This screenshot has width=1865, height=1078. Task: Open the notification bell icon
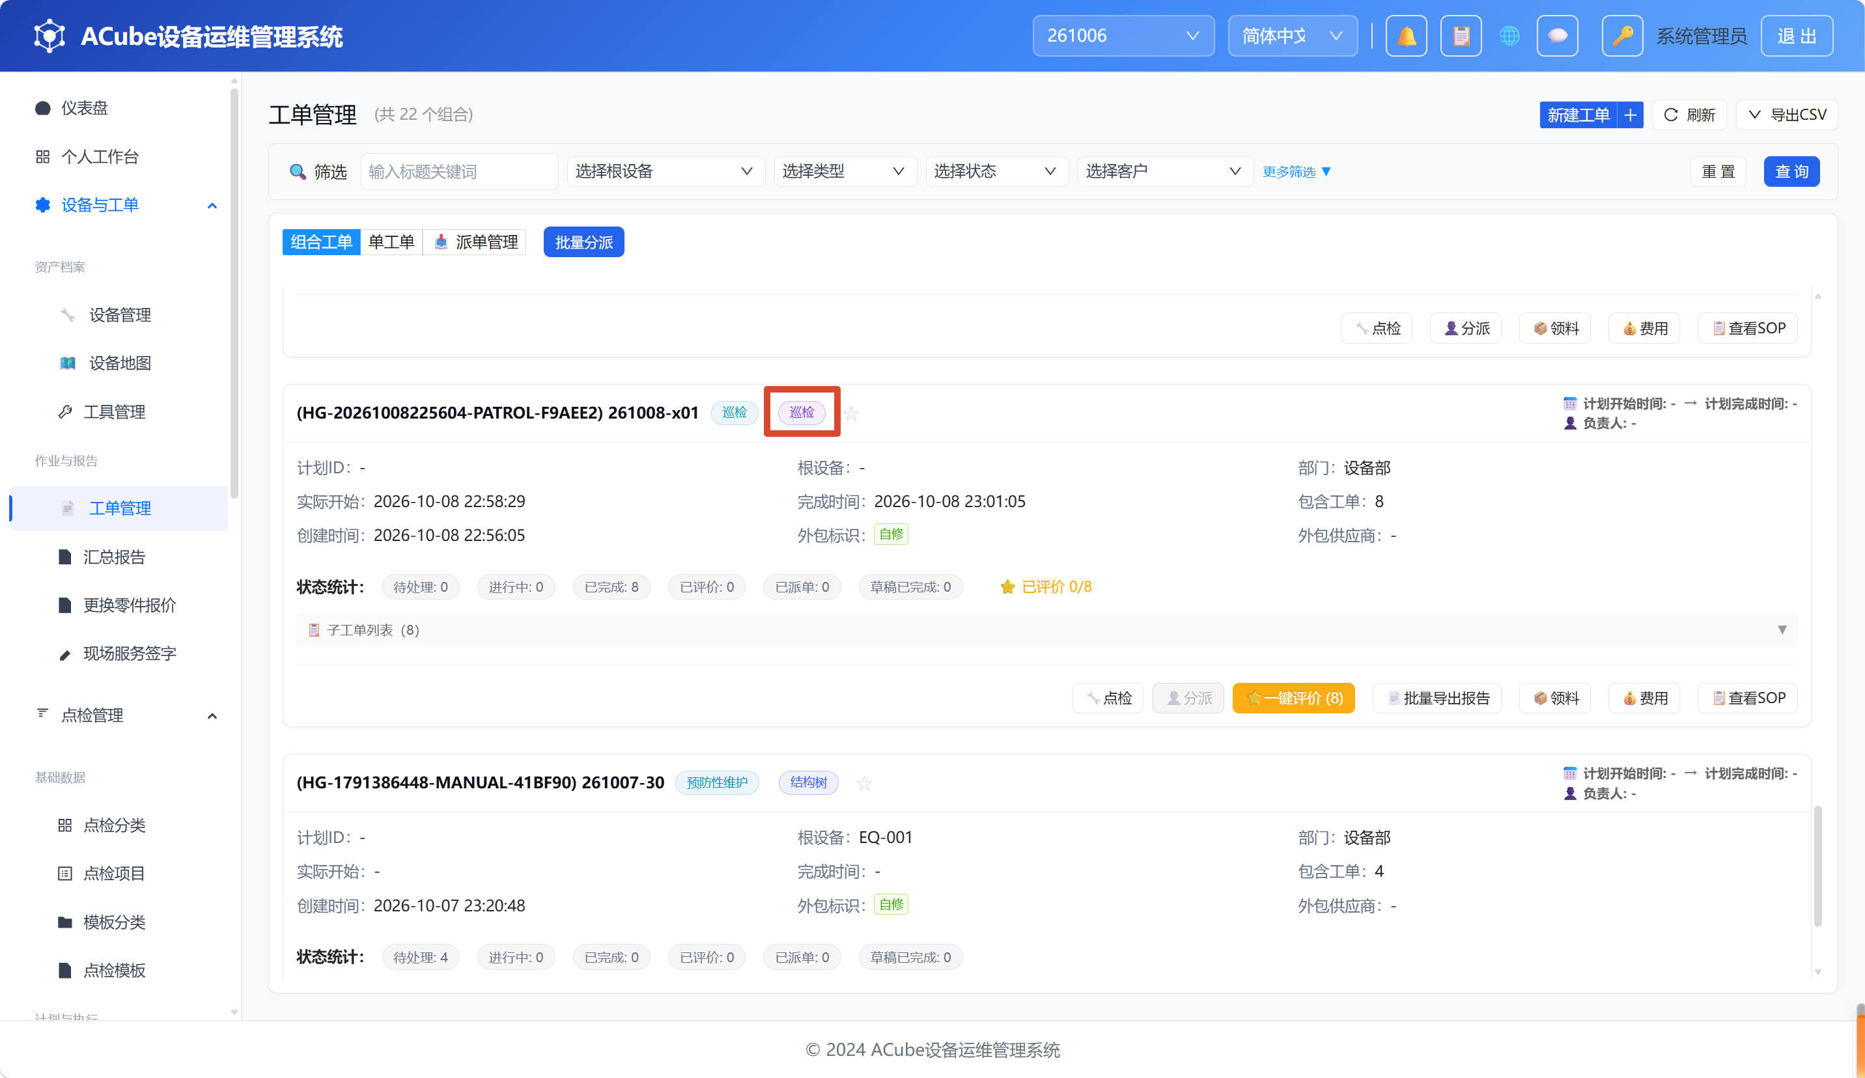tap(1406, 36)
